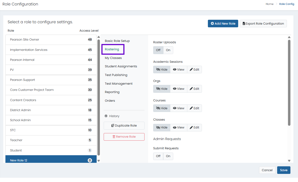
Task: Click the settings panel scrollbar thumb
Action: pyautogui.click(x=289, y=83)
